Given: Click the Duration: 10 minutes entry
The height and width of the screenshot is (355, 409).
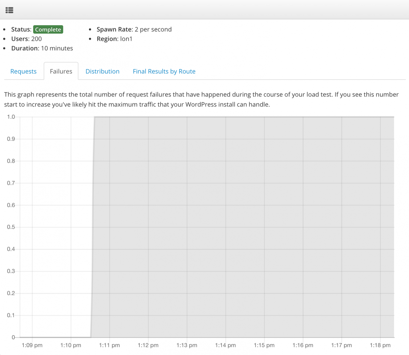Looking at the screenshot, I should tap(42, 48).
